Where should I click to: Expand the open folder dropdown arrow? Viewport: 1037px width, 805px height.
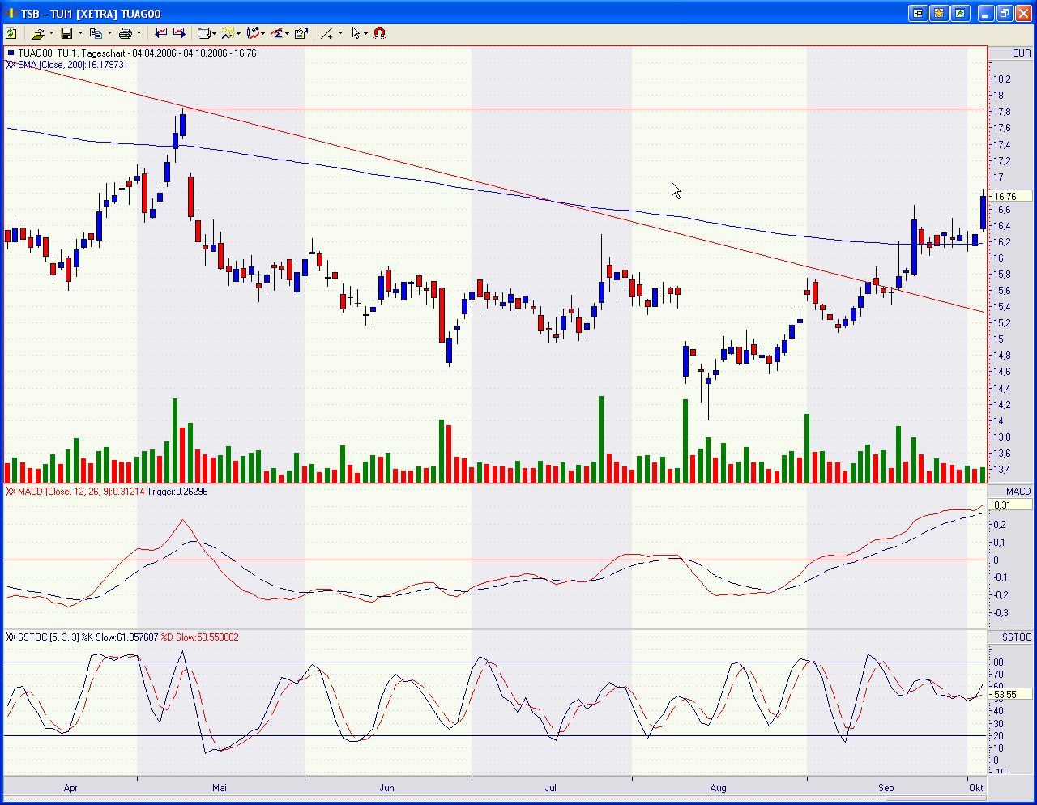51,33
